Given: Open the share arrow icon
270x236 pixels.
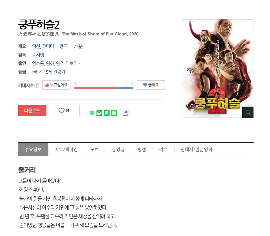Looking at the screenshot, I should (126, 113).
